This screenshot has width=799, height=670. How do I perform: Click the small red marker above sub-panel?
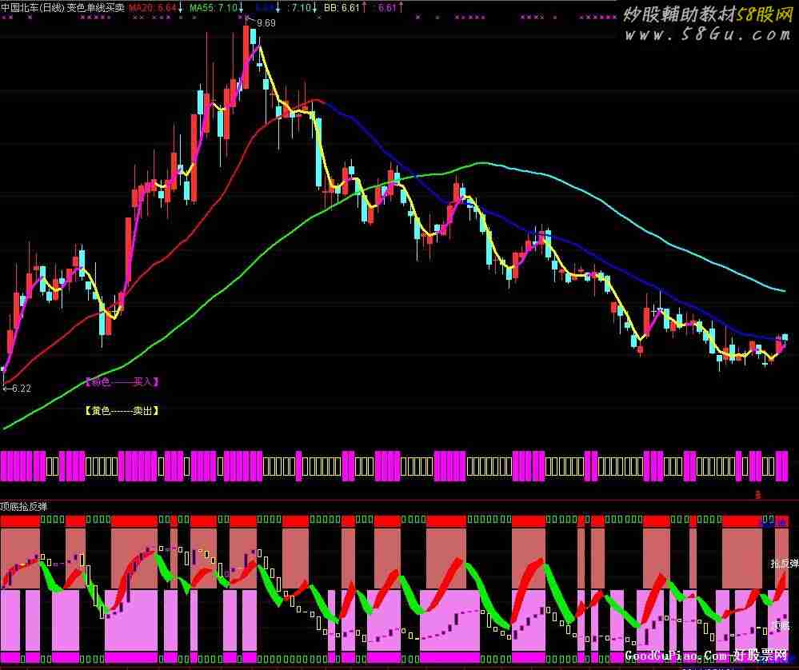pos(757,495)
